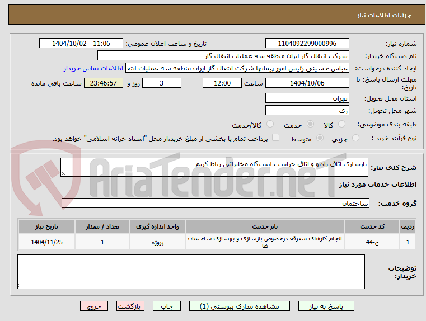The image size is (426, 321).
Task: Click the خروج exit button
Action: pos(93,306)
